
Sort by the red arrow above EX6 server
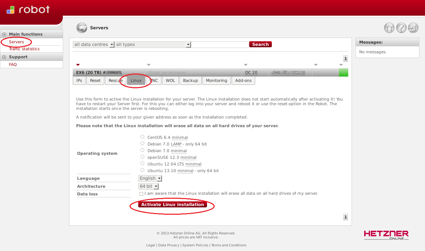coord(78,65)
